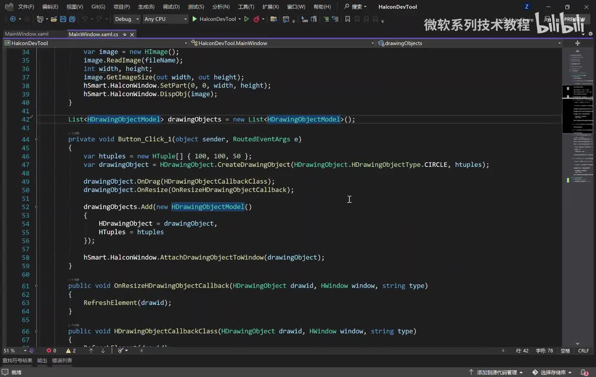This screenshot has width=596, height=377.
Task: Click the window layout icon in toolbar
Action: [x=286, y=19]
